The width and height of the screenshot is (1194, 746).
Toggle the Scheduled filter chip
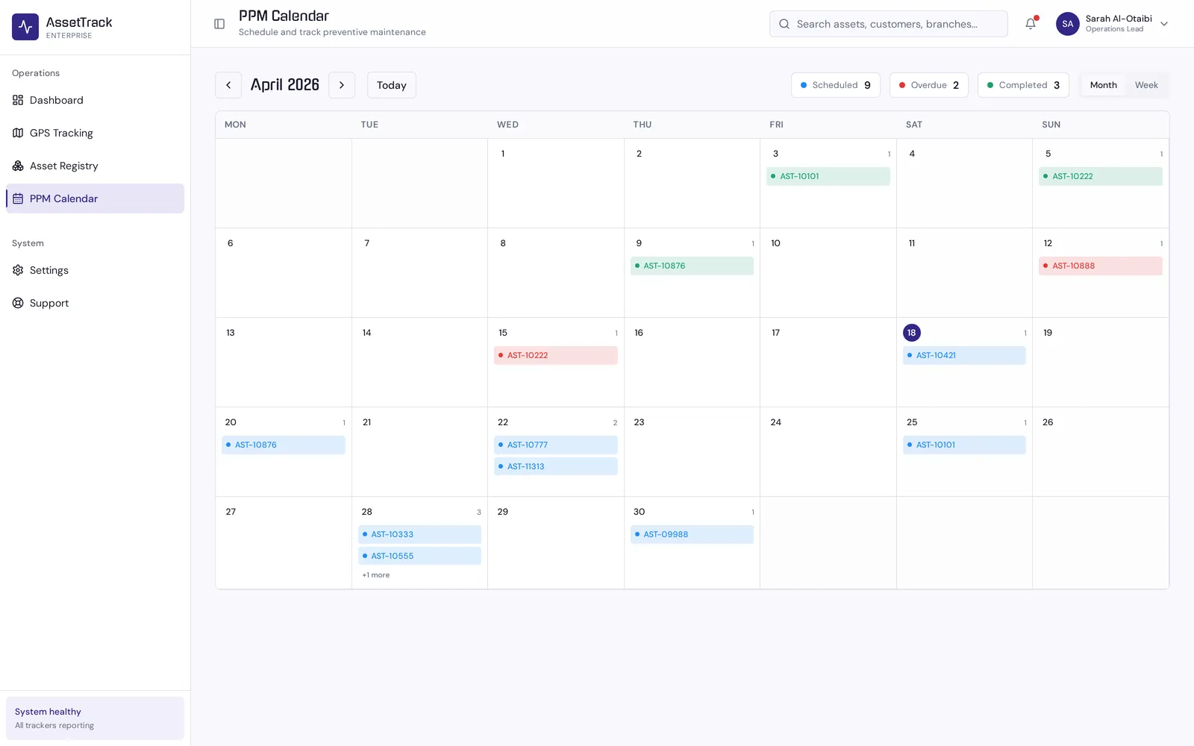pyautogui.click(x=836, y=85)
